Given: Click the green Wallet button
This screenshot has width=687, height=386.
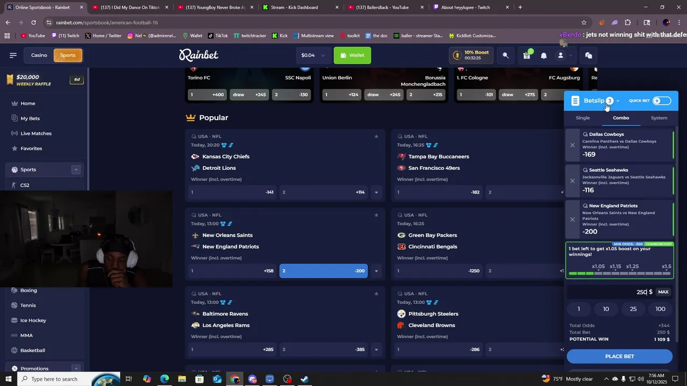Looking at the screenshot, I should [352, 55].
